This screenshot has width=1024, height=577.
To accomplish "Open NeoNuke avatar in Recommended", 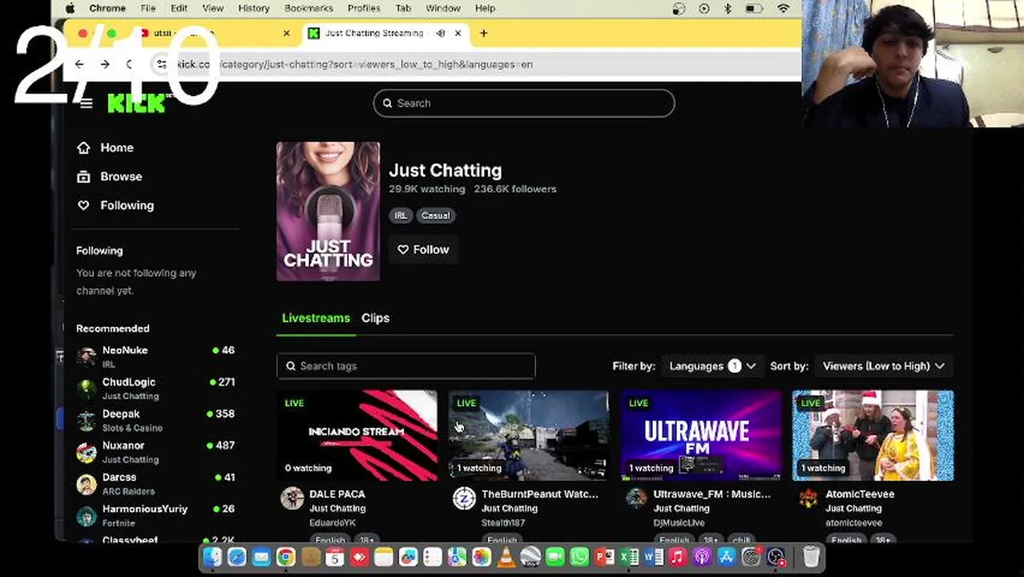I will pyautogui.click(x=87, y=357).
